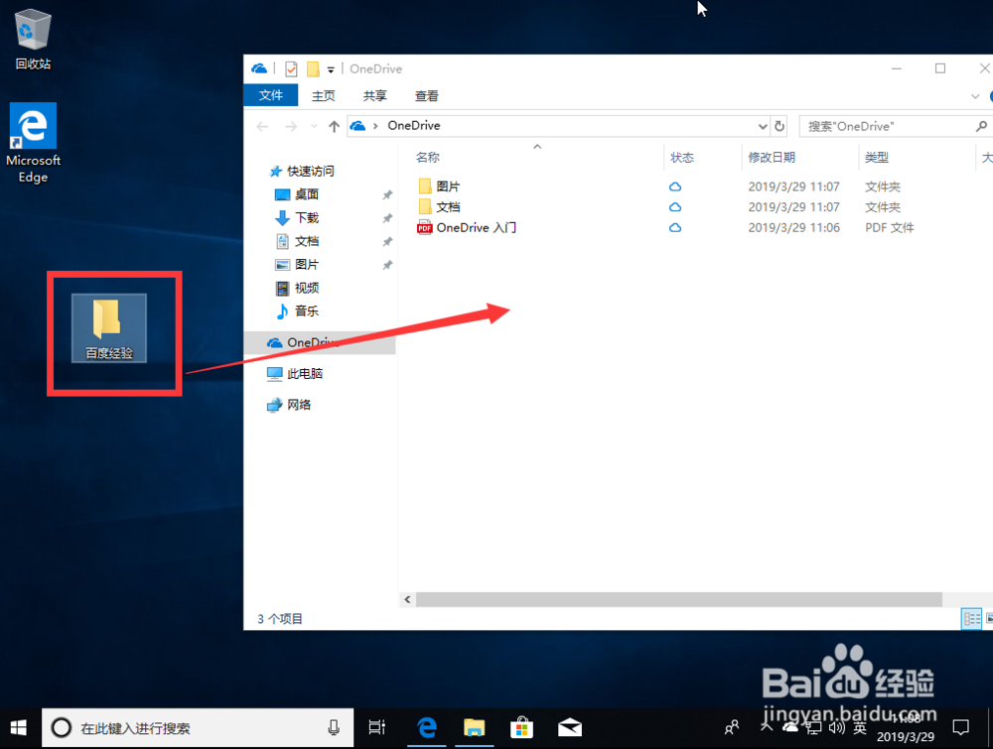Click the OneDrive address bar path
The image size is (993, 749).
click(x=413, y=126)
